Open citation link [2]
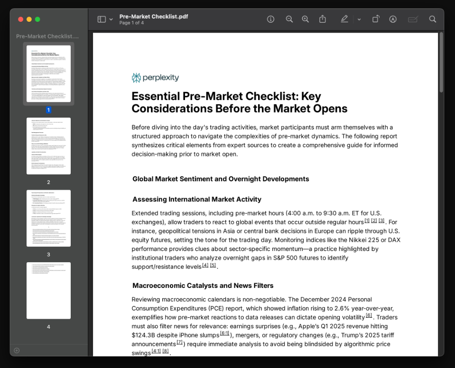 (x=374, y=221)
